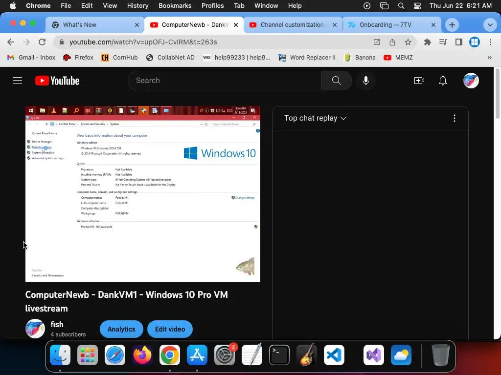Viewport: 501px width, 375px height.
Task: Click the share page icon in address bar
Action: coord(392,42)
